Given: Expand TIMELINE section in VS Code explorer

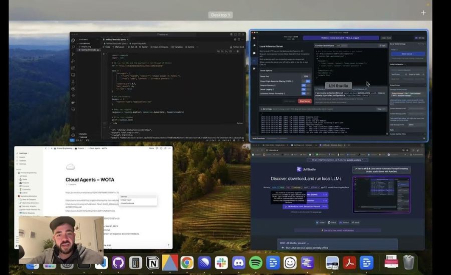Looking at the screenshot, I should tap(83, 137).
